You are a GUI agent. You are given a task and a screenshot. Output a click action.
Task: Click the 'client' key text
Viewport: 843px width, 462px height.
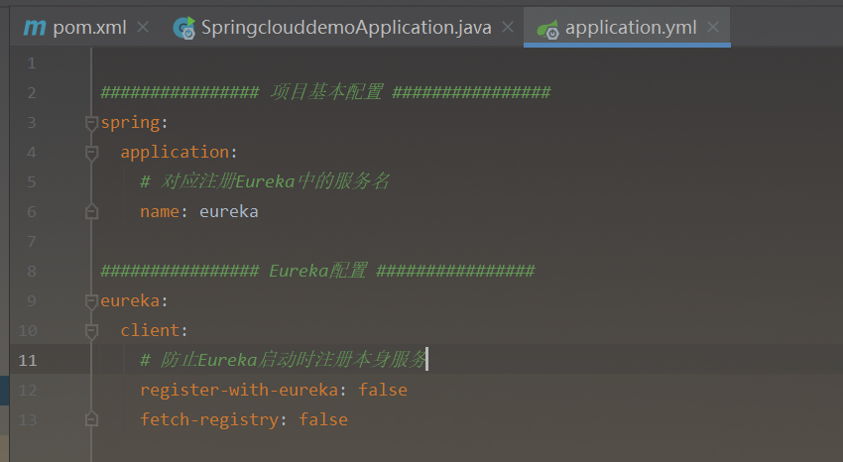point(150,330)
